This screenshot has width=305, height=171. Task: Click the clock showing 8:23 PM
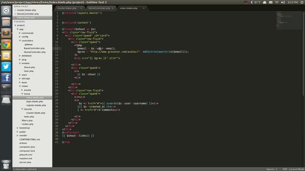tap(293, 2)
